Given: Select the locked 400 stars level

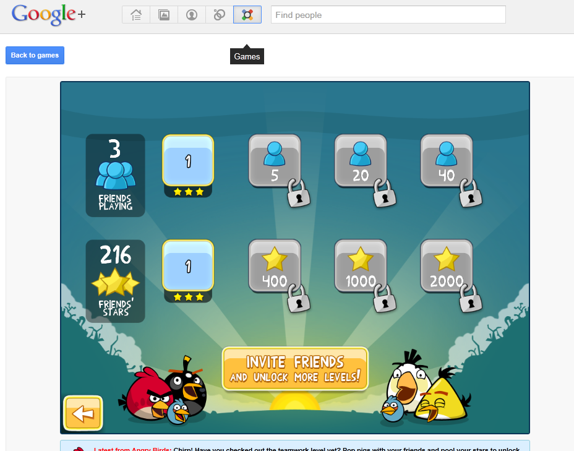Looking at the screenshot, I should tap(275, 266).
